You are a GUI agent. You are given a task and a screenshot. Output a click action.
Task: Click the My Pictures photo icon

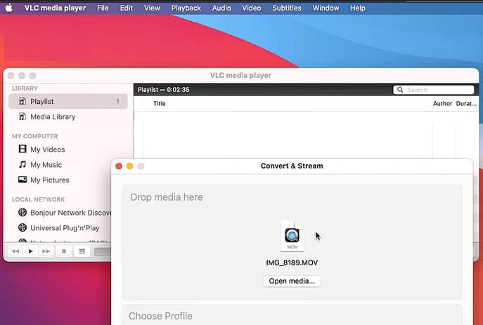22,180
